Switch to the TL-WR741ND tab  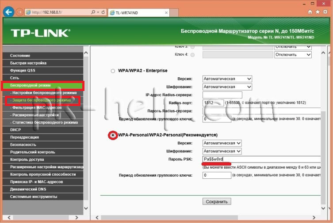139,13
